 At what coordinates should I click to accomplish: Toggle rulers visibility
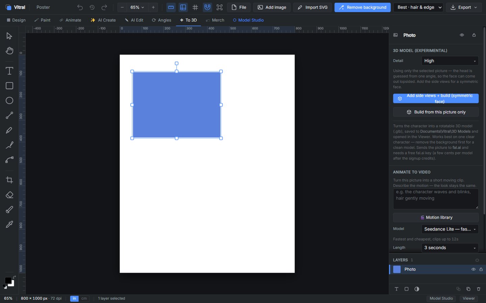click(171, 7)
